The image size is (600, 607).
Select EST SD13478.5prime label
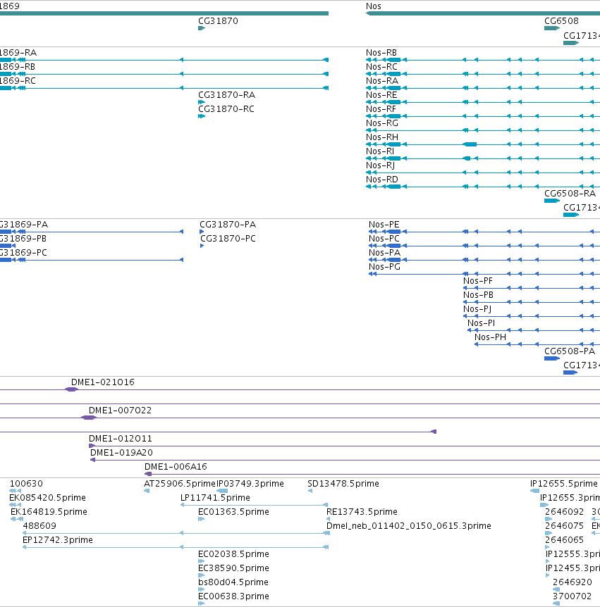coord(343,484)
